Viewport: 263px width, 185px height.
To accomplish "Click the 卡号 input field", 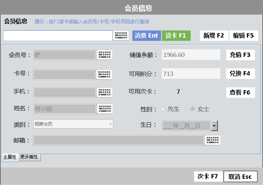I will click(64, 74).
